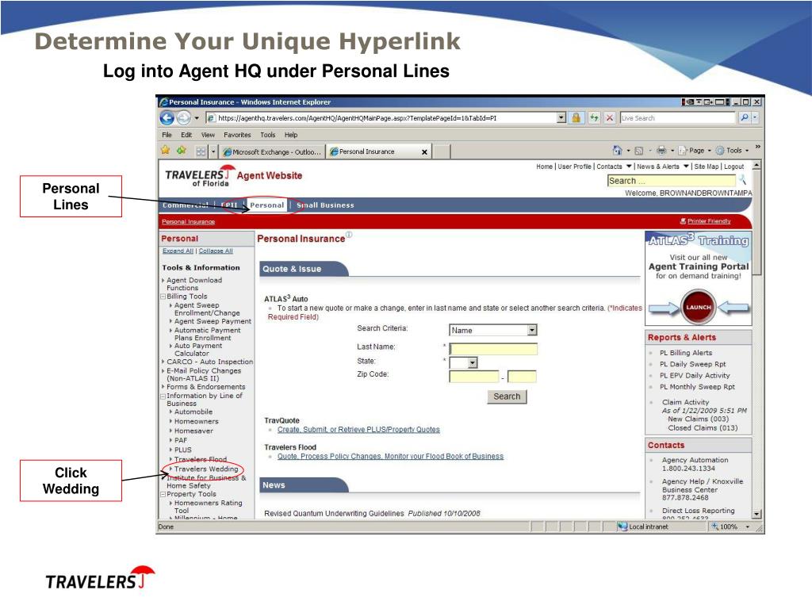Open the Edit menu

coord(186,135)
